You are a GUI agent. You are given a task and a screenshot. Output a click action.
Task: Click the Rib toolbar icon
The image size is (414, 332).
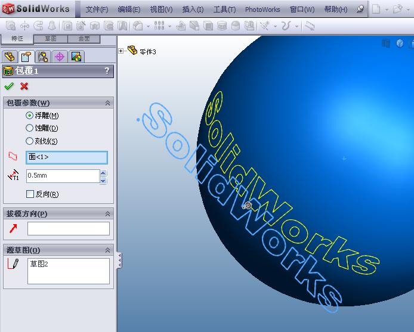click(x=181, y=26)
